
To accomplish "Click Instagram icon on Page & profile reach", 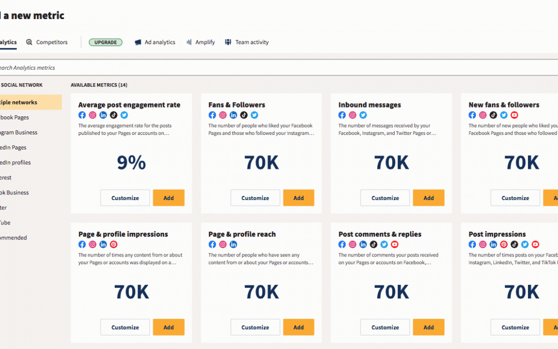I will click(x=223, y=244).
